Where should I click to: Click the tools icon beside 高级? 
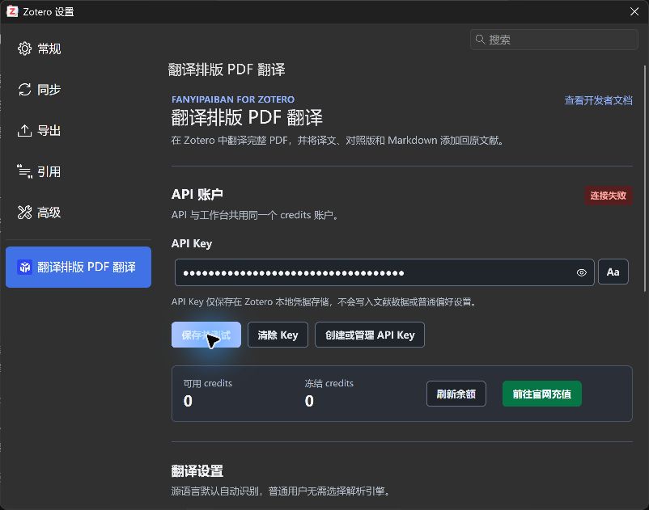(x=24, y=213)
